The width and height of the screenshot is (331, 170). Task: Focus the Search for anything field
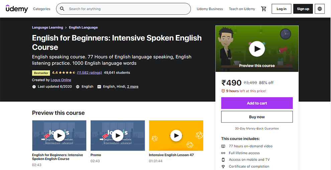123,9
